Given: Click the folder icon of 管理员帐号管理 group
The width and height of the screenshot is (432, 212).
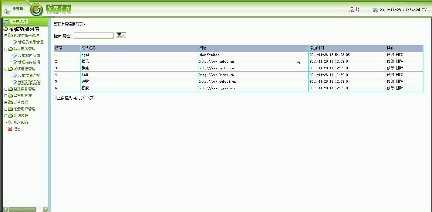Looking at the screenshot, I should [x=10, y=36].
